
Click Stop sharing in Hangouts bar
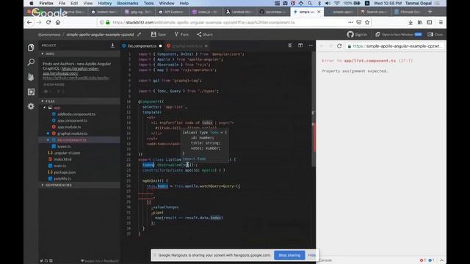[x=289, y=255]
